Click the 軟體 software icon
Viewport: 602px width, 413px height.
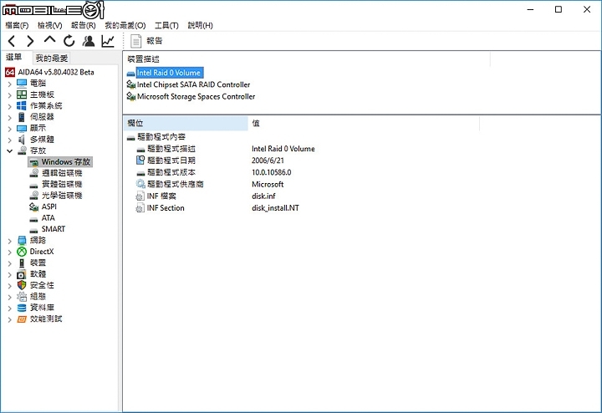click(22, 274)
